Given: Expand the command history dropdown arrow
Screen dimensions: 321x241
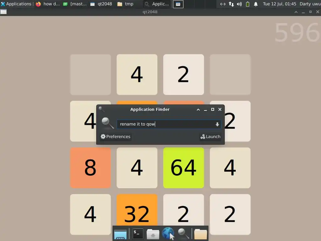Looking at the screenshot, I should (x=218, y=124).
